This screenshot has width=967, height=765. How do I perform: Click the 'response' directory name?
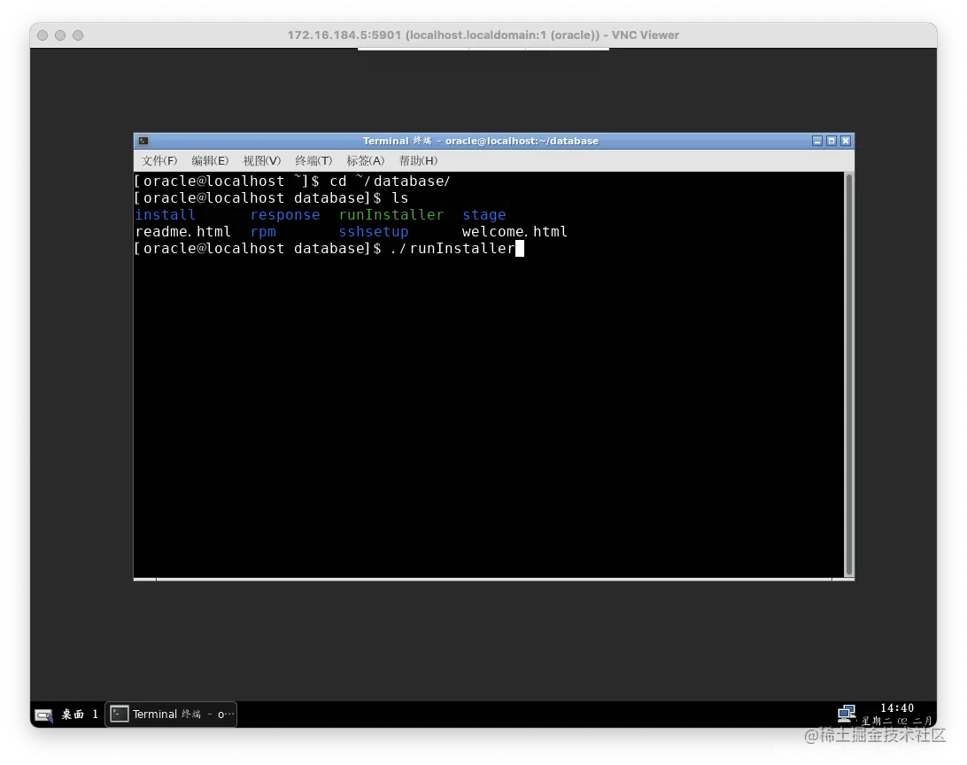coord(285,214)
